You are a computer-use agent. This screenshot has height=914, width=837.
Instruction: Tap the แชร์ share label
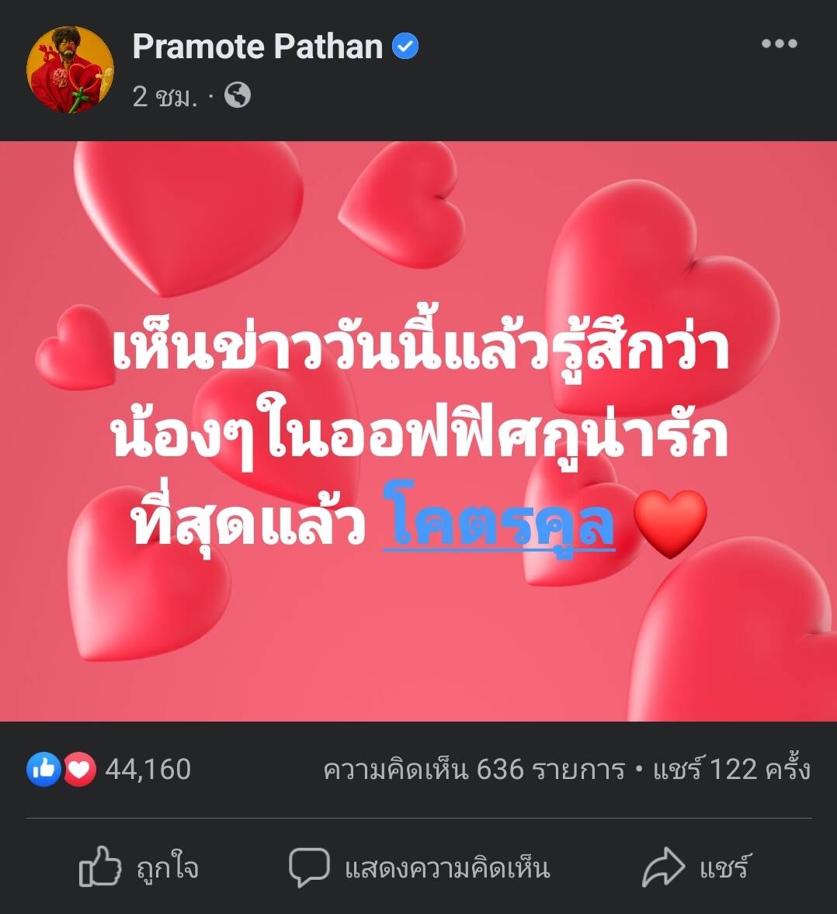point(726,867)
